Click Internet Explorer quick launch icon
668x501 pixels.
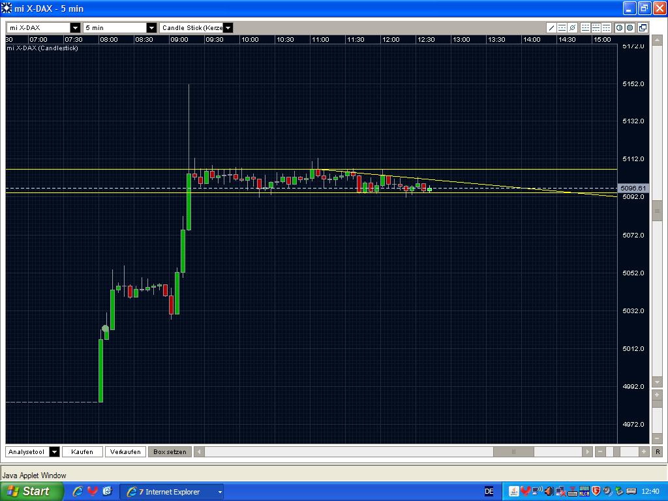78,491
